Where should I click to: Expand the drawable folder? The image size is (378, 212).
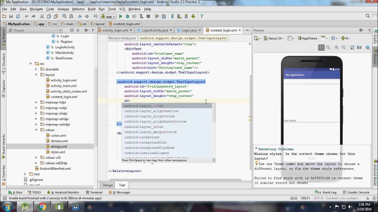tap(36, 69)
